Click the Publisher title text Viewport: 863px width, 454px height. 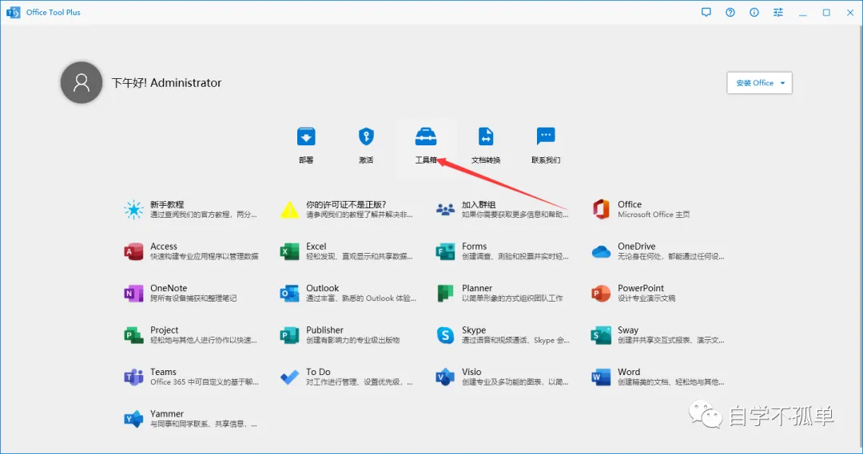(x=324, y=330)
